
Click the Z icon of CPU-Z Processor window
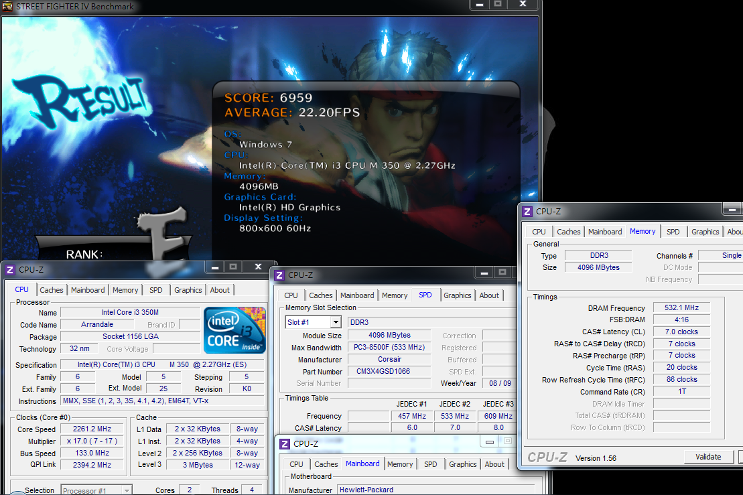[x=9, y=270]
